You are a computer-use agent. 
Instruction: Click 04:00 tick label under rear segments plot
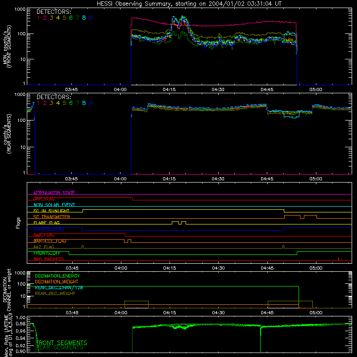tap(120, 179)
